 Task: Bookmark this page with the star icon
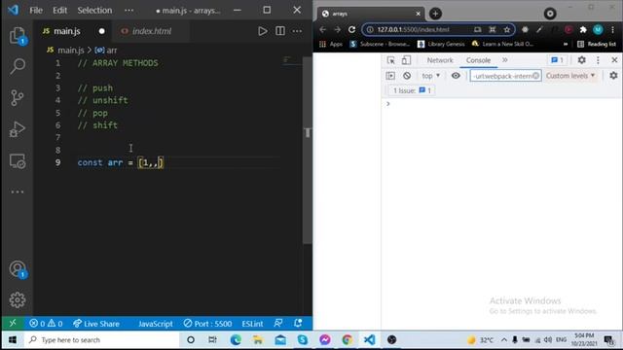click(506, 30)
